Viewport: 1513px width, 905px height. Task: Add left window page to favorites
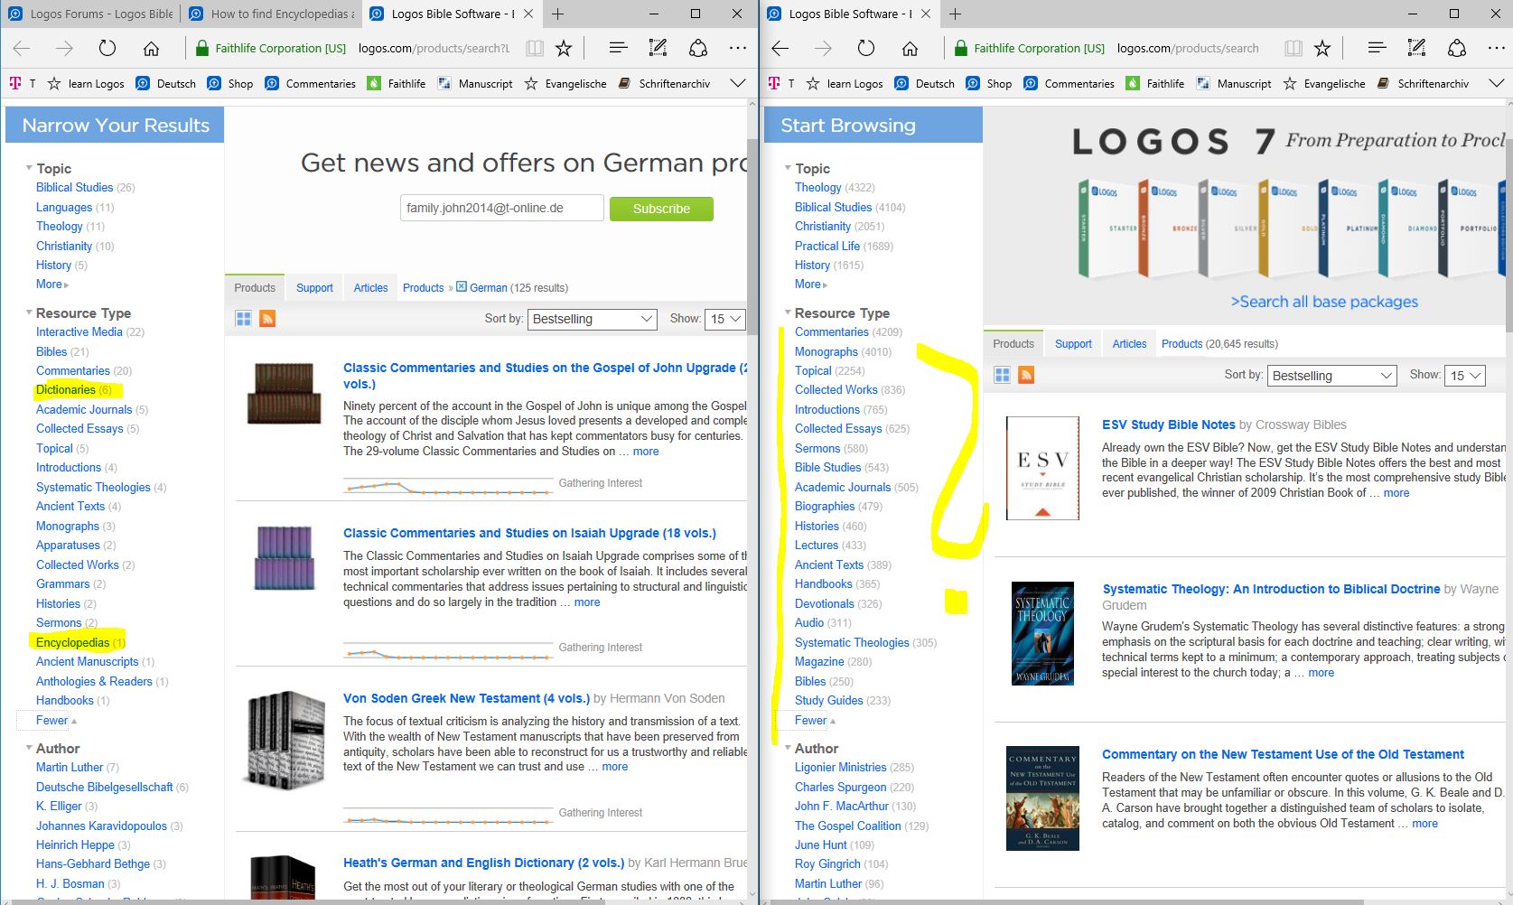coord(564,49)
